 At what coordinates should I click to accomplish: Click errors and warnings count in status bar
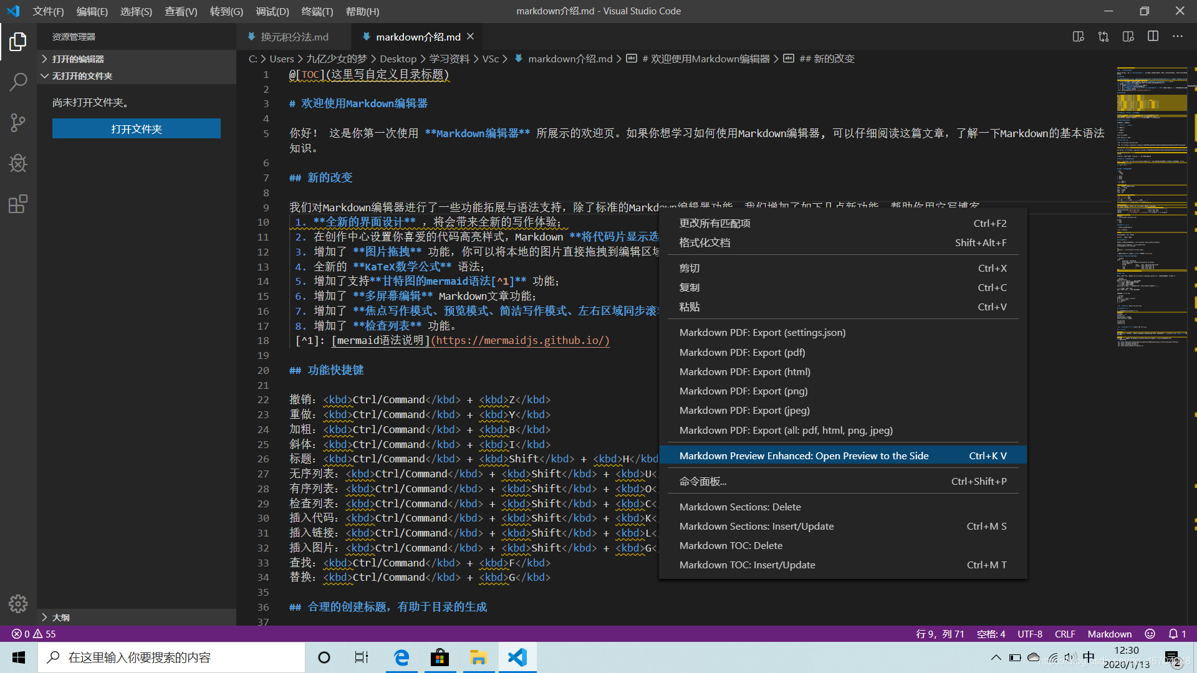click(x=34, y=634)
